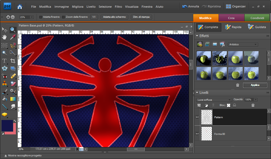Select the Brush tool
The height and width of the screenshot is (159, 271).
point(4,91)
